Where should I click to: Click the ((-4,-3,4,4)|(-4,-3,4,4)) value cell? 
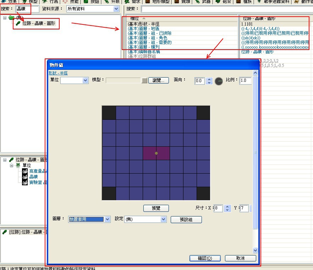(x=275, y=28)
